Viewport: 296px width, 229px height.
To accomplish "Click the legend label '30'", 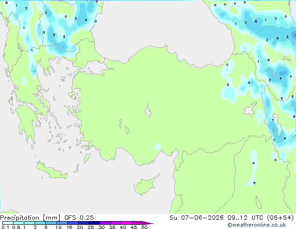I will [x=101, y=227].
